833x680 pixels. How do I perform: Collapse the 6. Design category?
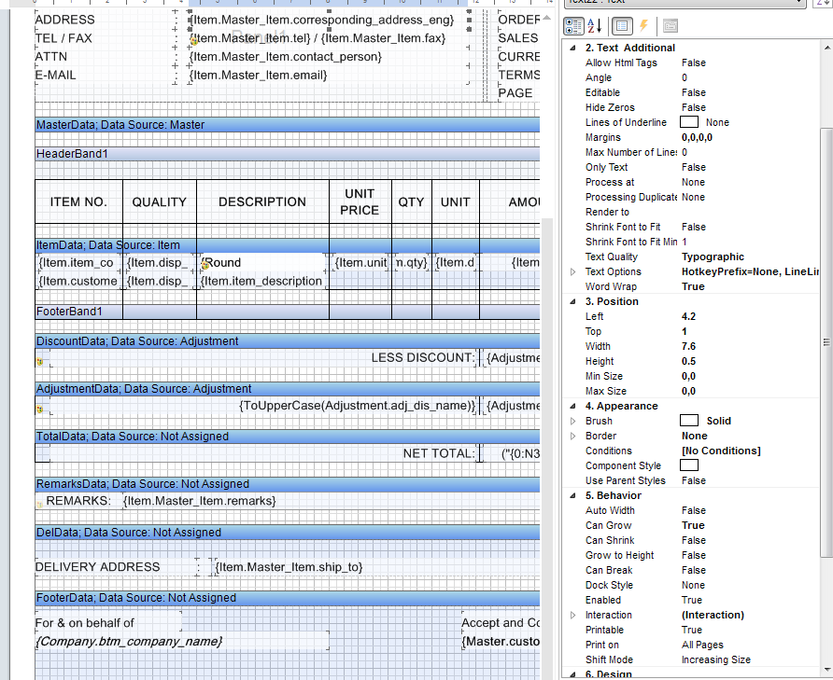coord(572,674)
